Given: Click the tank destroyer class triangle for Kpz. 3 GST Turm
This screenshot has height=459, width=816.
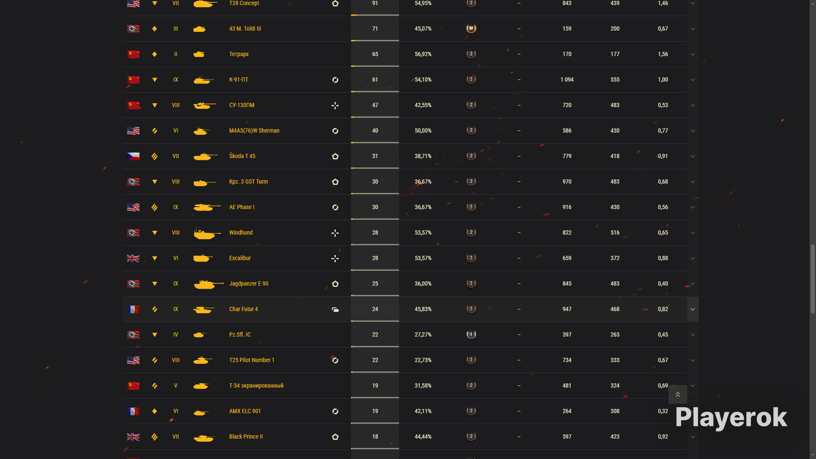Looking at the screenshot, I should [155, 182].
